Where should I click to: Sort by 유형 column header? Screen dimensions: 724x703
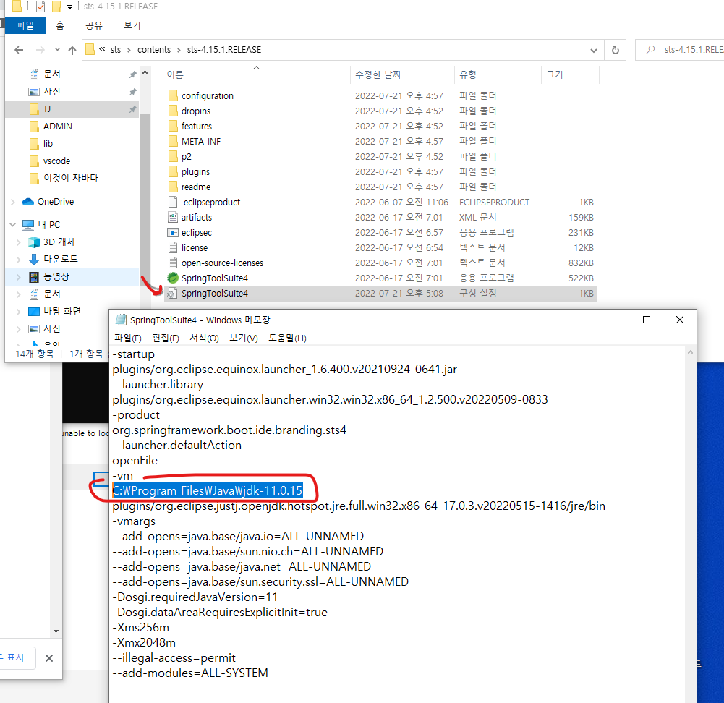click(498, 74)
